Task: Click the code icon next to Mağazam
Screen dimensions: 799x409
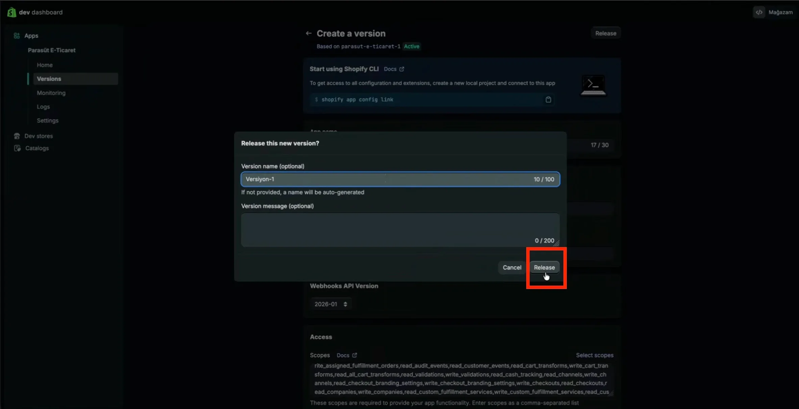Action: point(759,12)
